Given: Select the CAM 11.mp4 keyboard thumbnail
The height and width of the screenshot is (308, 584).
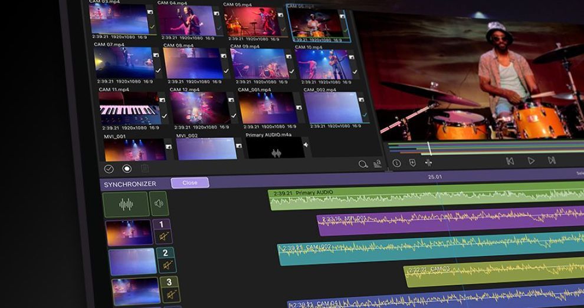Looking at the screenshot, I should (130, 108).
